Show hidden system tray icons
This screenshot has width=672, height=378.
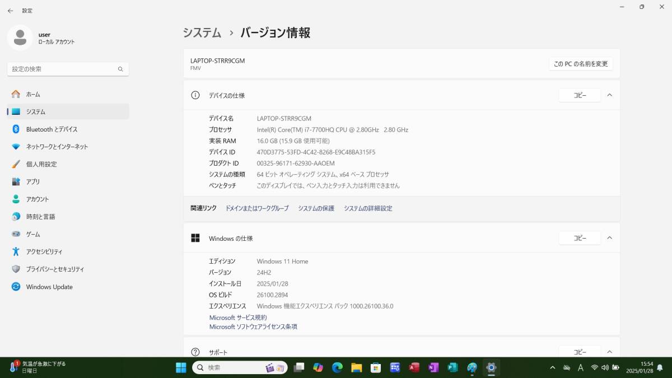pos(553,367)
